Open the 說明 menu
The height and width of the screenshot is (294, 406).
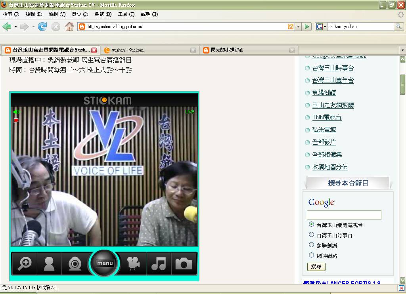click(149, 14)
